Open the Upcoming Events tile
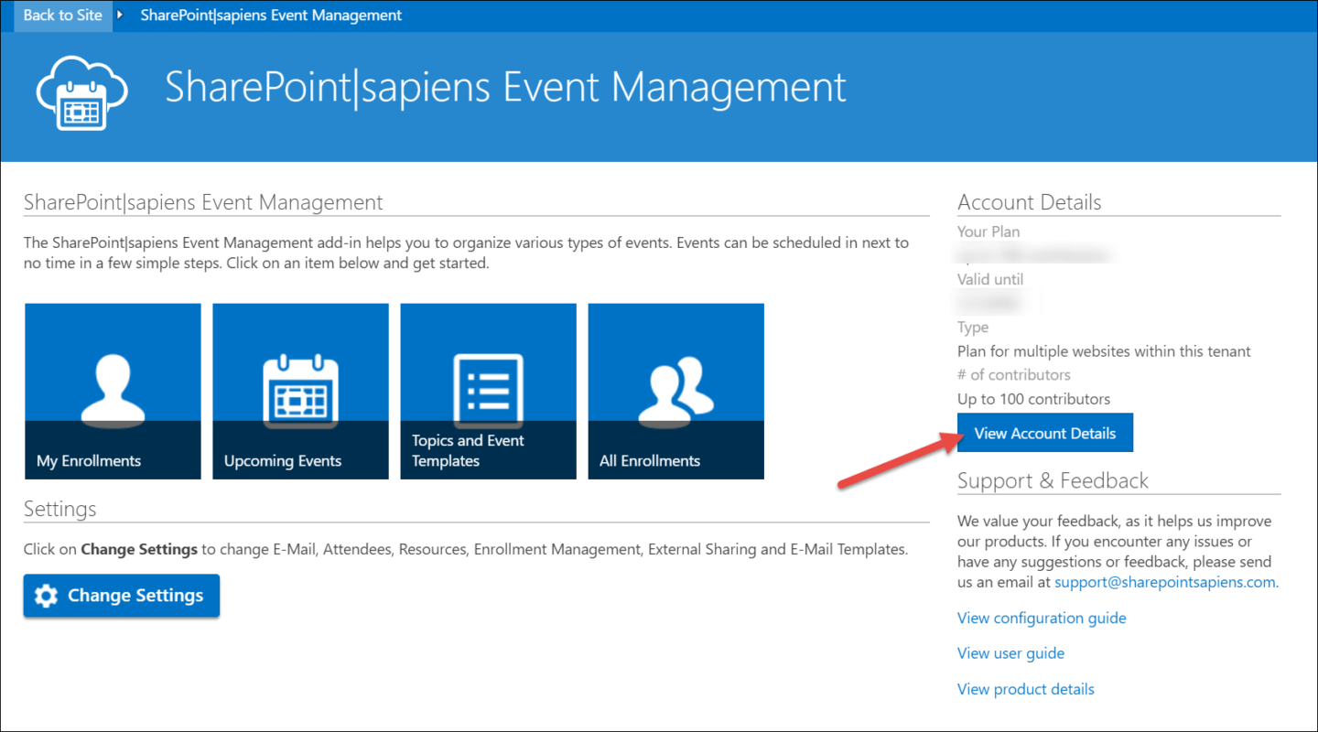This screenshot has width=1318, height=732. click(x=300, y=391)
